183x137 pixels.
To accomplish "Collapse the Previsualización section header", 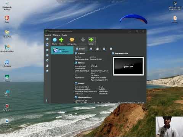I will tap(120, 53).
